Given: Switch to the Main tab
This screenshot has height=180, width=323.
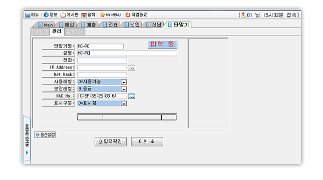Looking at the screenshot, I should pos(46,25).
